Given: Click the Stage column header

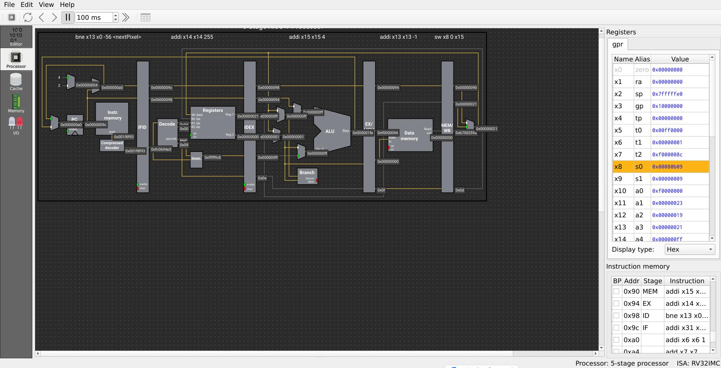Looking at the screenshot, I should 653,281.
